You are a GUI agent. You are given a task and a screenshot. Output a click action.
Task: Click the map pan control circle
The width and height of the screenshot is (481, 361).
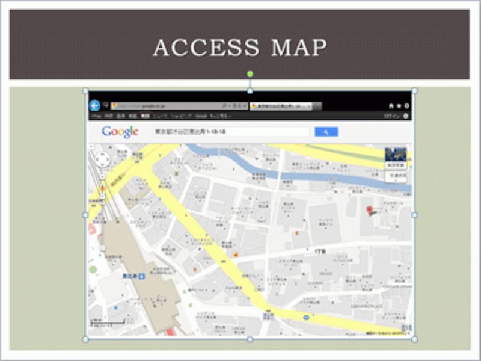pyautogui.click(x=102, y=159)
